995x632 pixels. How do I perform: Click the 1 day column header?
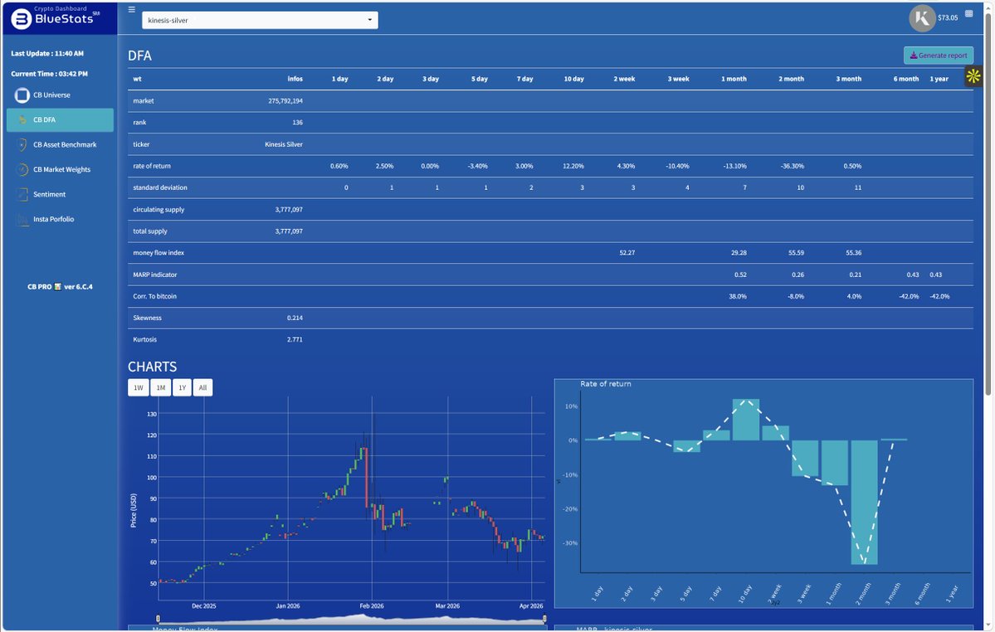pos(339,80)
